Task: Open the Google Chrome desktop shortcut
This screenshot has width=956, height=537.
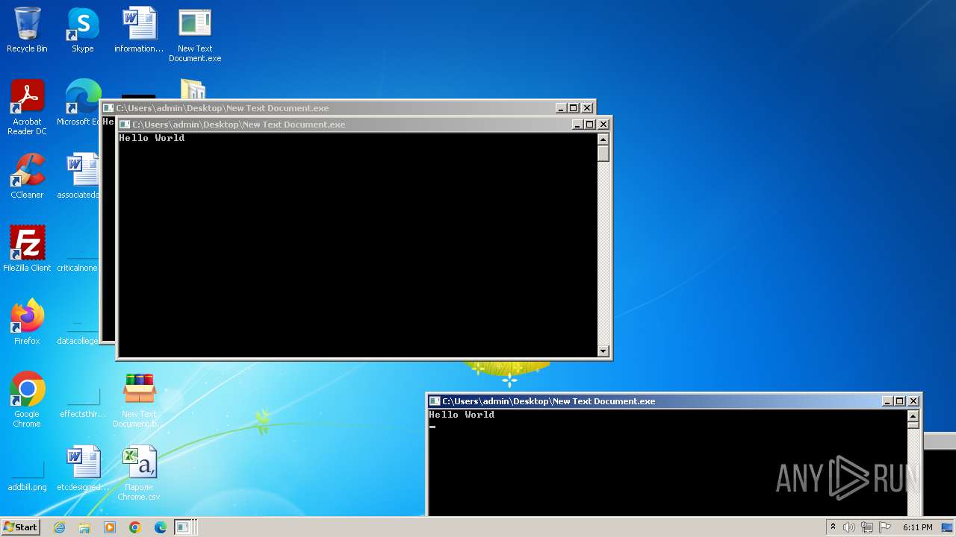Action: 27,400
